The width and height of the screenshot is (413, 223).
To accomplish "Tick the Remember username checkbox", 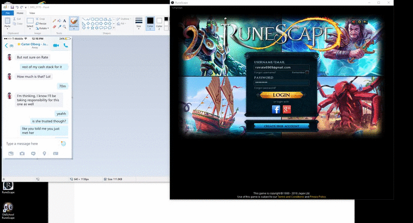I will tap(307, 72).
